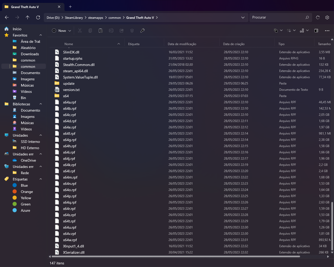The image size is (334, 267).
Task: Navigate up one directory level
Action: 28,17
